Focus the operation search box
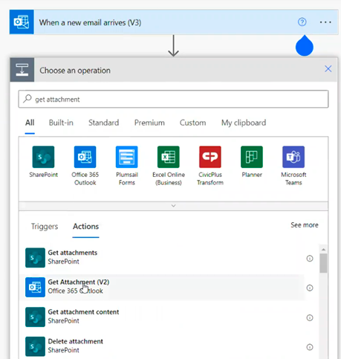The width and height of the screenshot is (341, 359). pyautogui.click(x=173, y=99)
